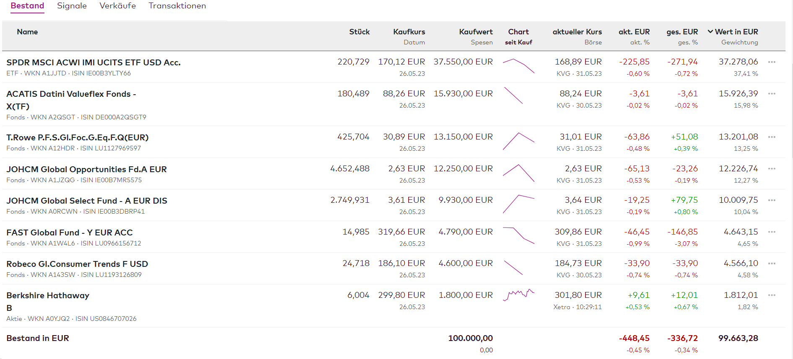This screenshot has width=793, height=359.
Task: Open three-dot menu for T.Rowe fund row
Action: [772, 137]
